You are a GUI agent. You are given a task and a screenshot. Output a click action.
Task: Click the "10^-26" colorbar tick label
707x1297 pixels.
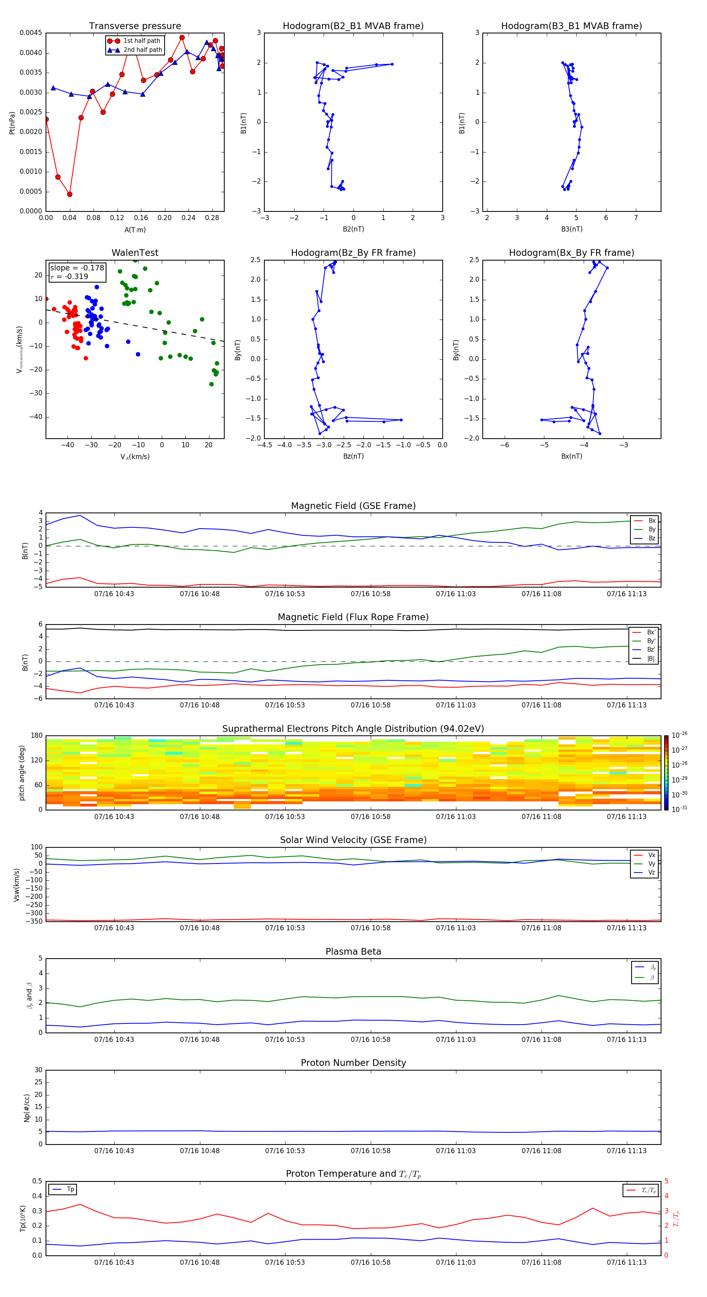680,735
